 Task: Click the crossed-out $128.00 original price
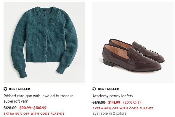tap(10, 108)
